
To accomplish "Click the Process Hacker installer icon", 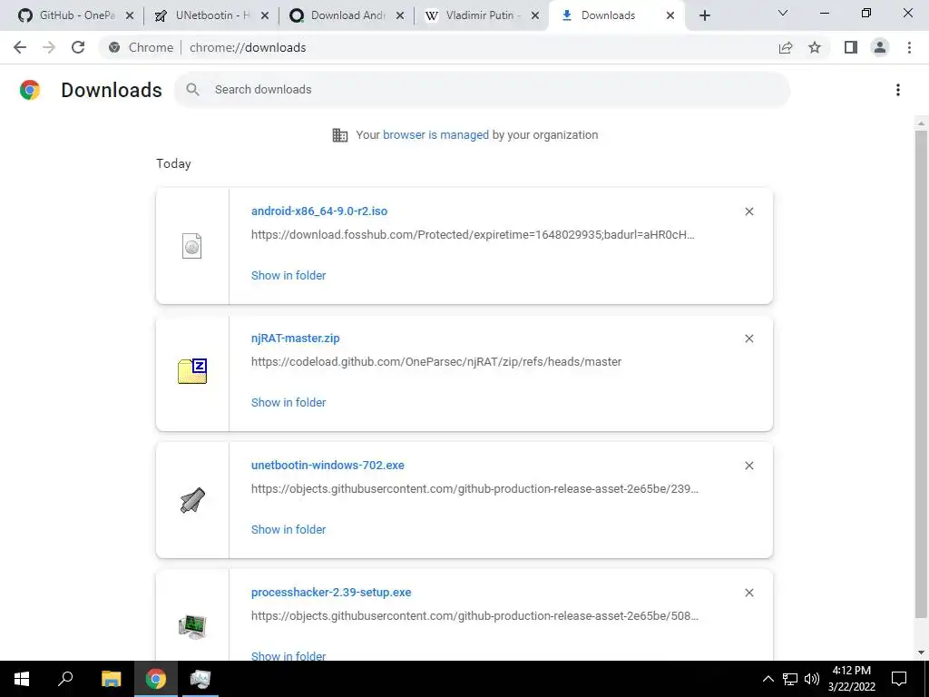I will point(192,627).
